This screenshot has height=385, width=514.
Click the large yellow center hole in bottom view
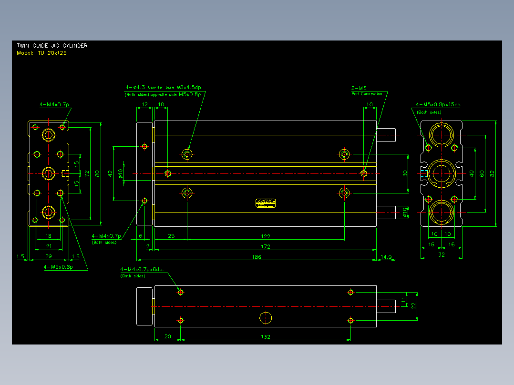(x=266, y=318)
